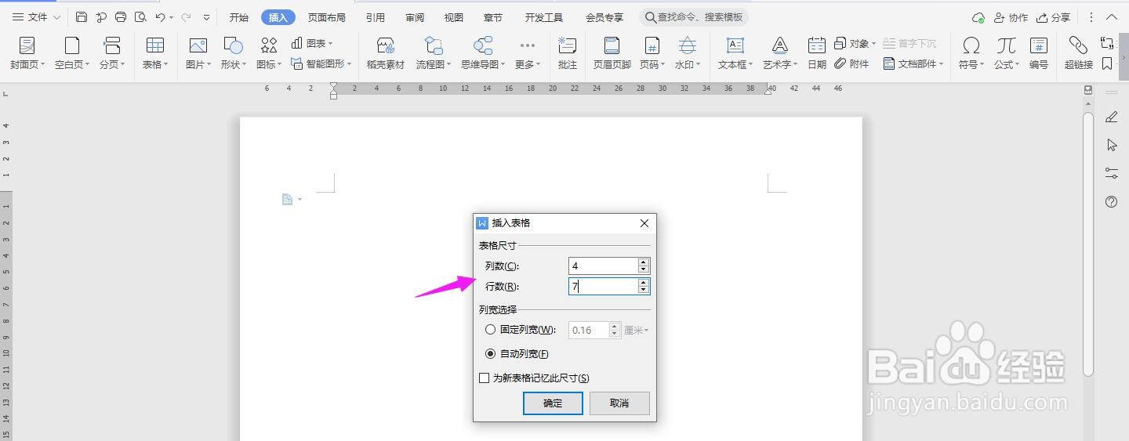Click the command search box
1129x441 pixels.
[x=694, y=17]
